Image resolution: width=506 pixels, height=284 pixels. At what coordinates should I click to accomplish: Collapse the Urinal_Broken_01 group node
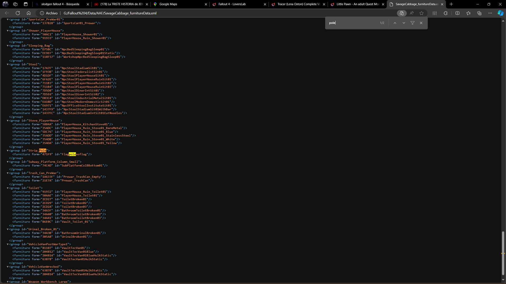point(8,229)
